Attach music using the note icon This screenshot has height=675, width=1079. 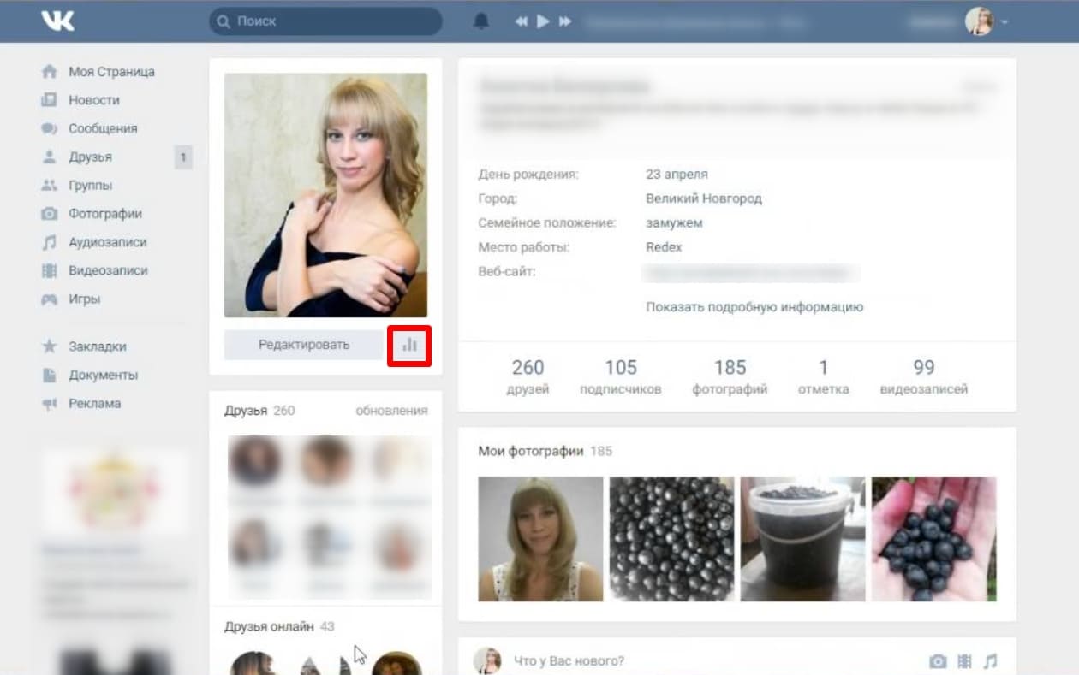point(990,661)
